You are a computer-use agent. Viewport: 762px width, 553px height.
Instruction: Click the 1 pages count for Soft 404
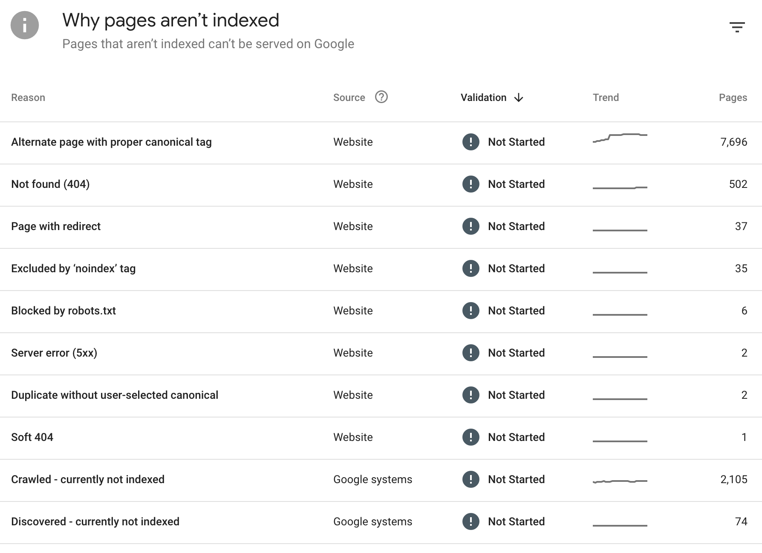click(744, 437)
